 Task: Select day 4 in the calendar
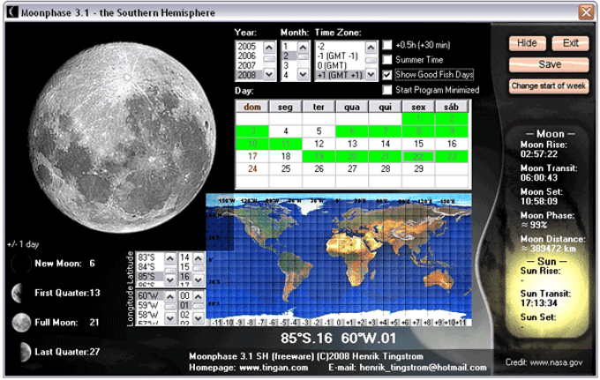pyautogui.click(x=286, y=131)
